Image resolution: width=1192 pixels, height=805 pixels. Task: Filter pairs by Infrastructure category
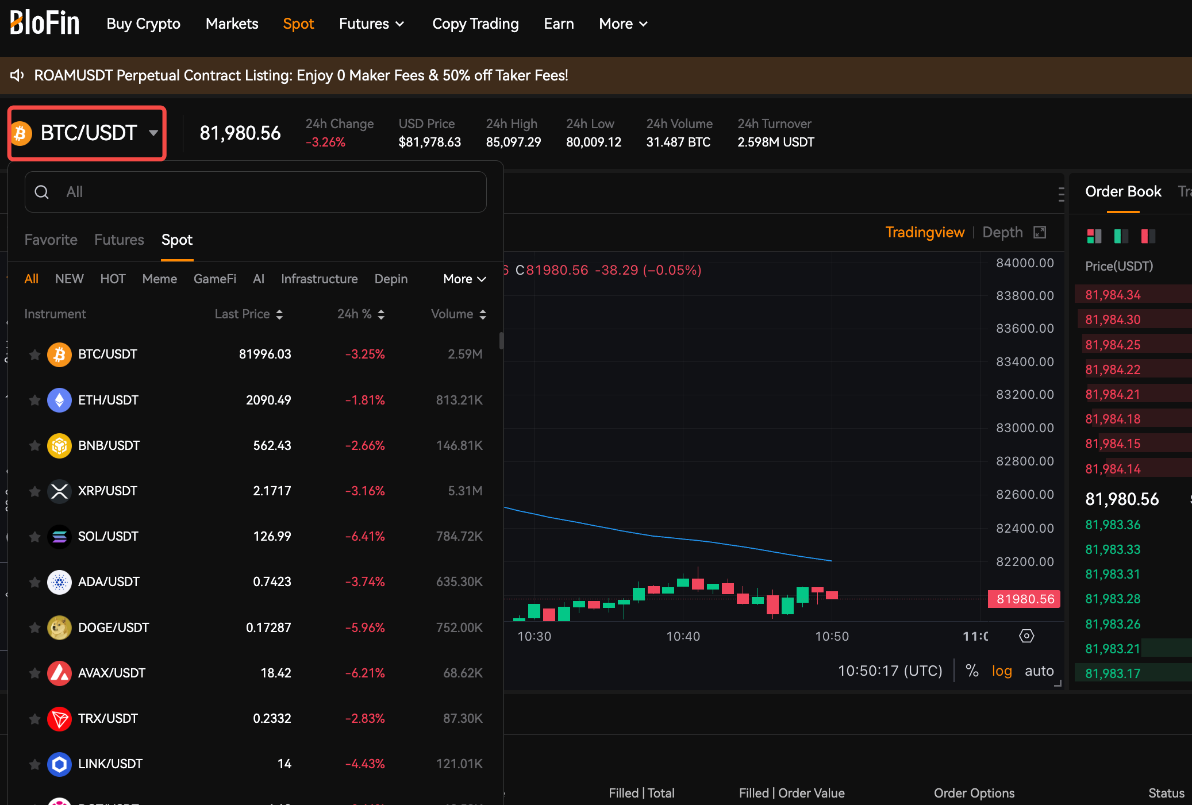pos(320,279)
